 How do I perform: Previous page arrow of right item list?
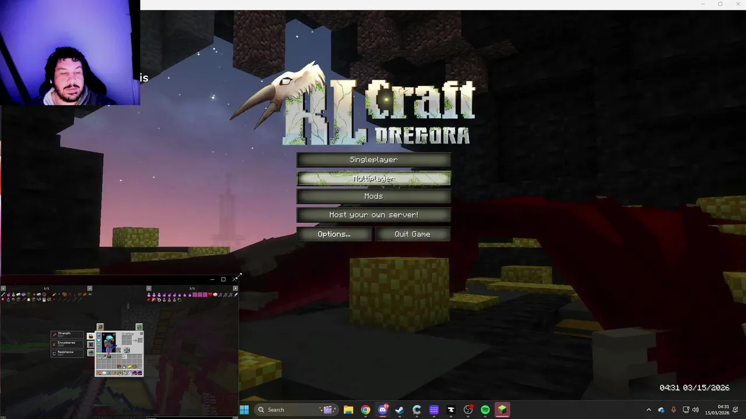coord(149,288)
